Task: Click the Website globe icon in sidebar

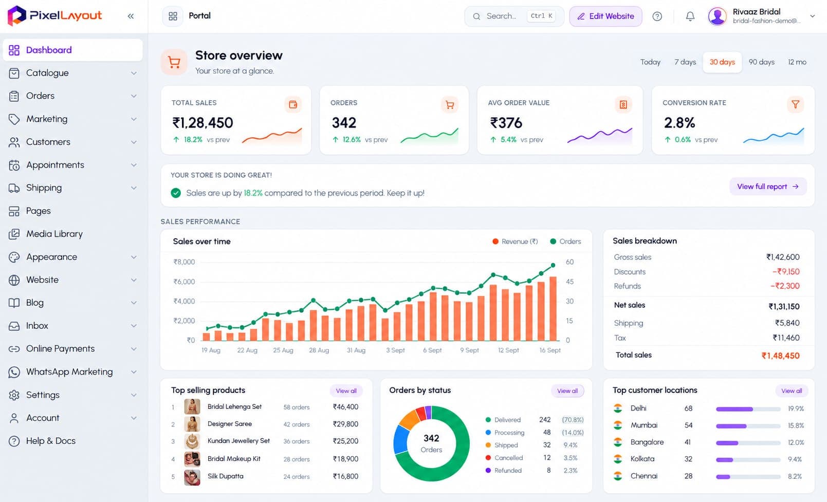Action: pos(14,280)
